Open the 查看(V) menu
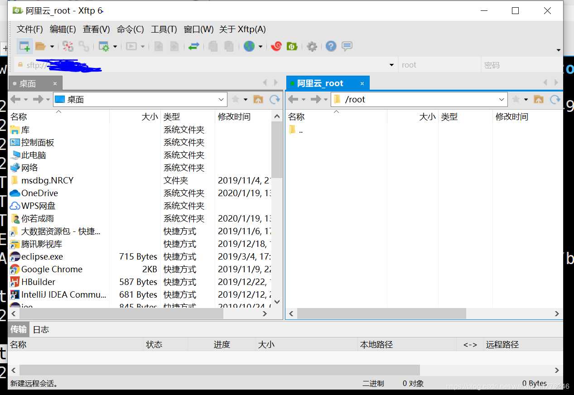The height and width of the screenshot is (395, 574). (x=96, y=29)
